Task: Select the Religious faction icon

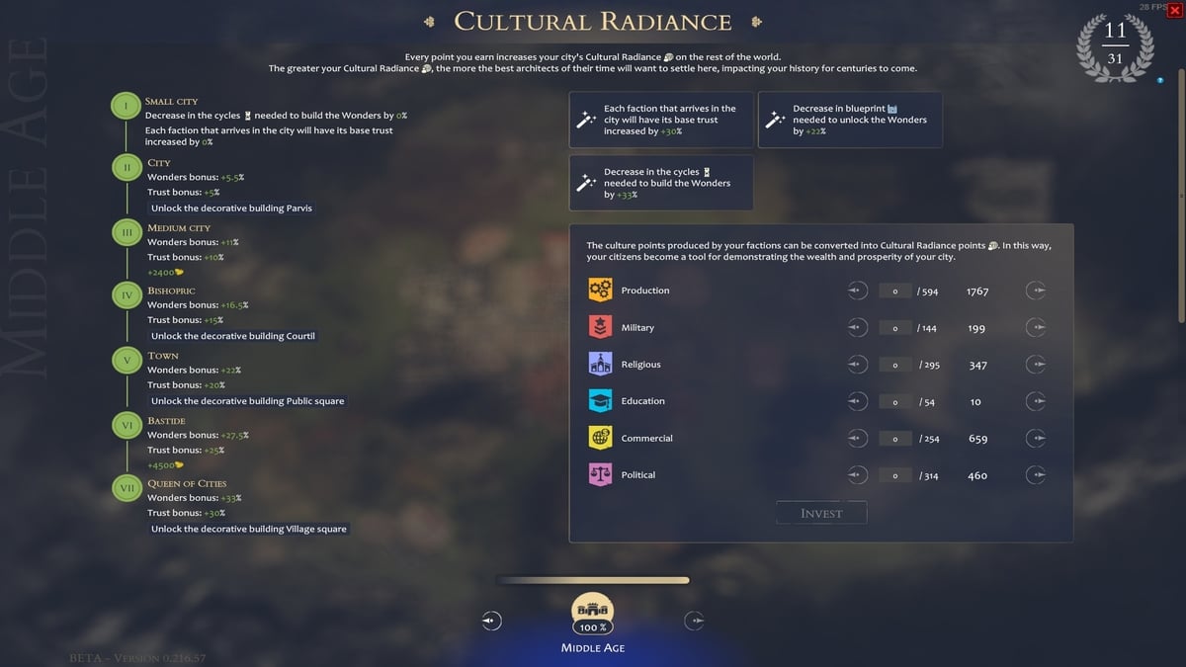Action: tap(599, 364)
